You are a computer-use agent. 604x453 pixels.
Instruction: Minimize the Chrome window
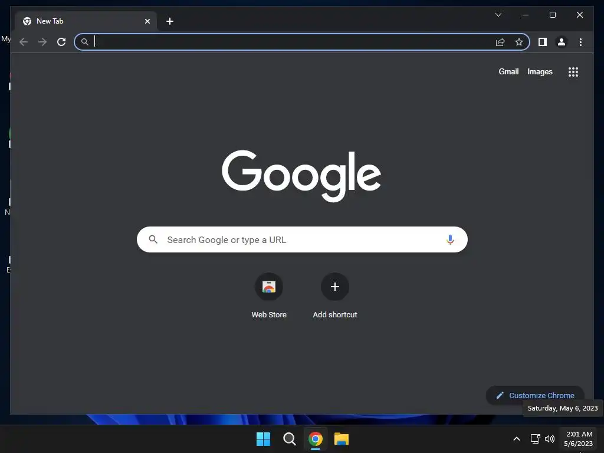[526, 15]
